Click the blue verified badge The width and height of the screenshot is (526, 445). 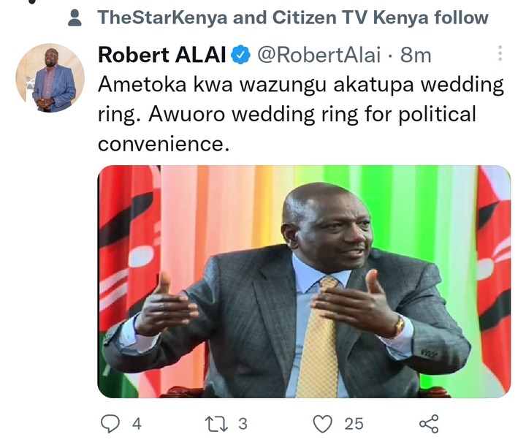tap(240, 55)
